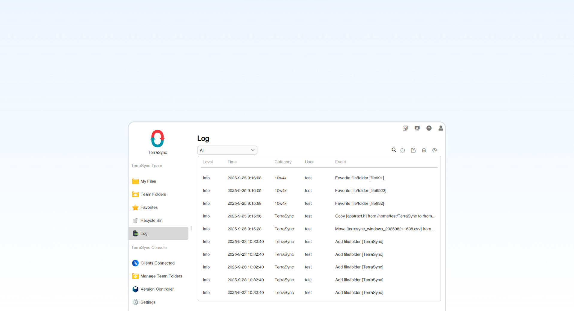View Clients Connected page
This screenshot has width=574, height=311.
(x=157, y=263)
